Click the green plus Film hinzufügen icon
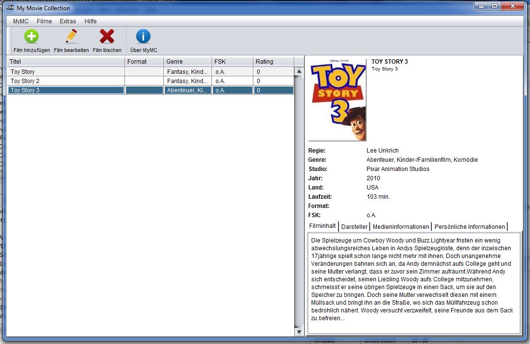 click(x=32, y=36)
